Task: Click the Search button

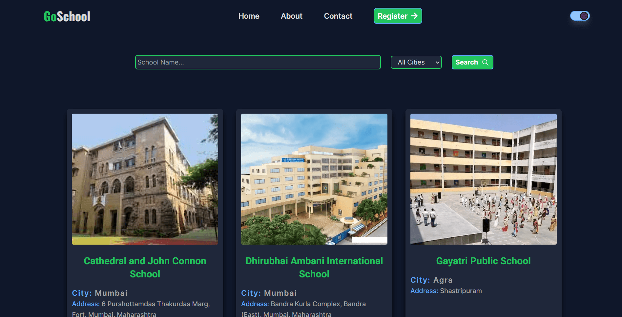Action: click(x=472, y=62)
